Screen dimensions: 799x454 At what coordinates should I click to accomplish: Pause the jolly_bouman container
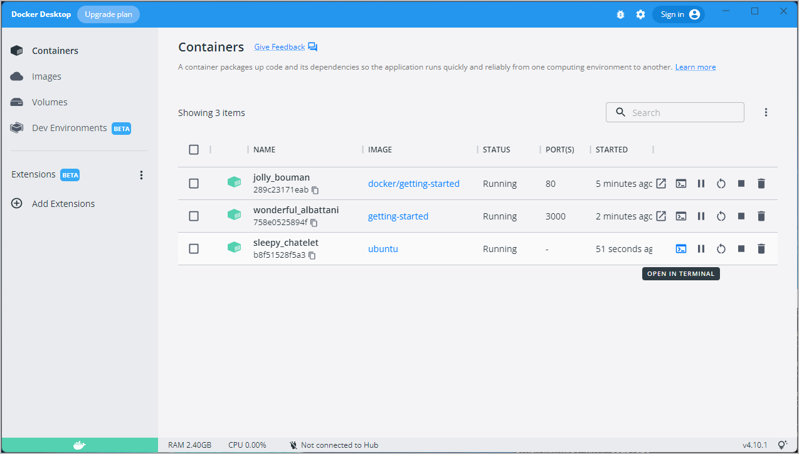[x=701, y=184]
